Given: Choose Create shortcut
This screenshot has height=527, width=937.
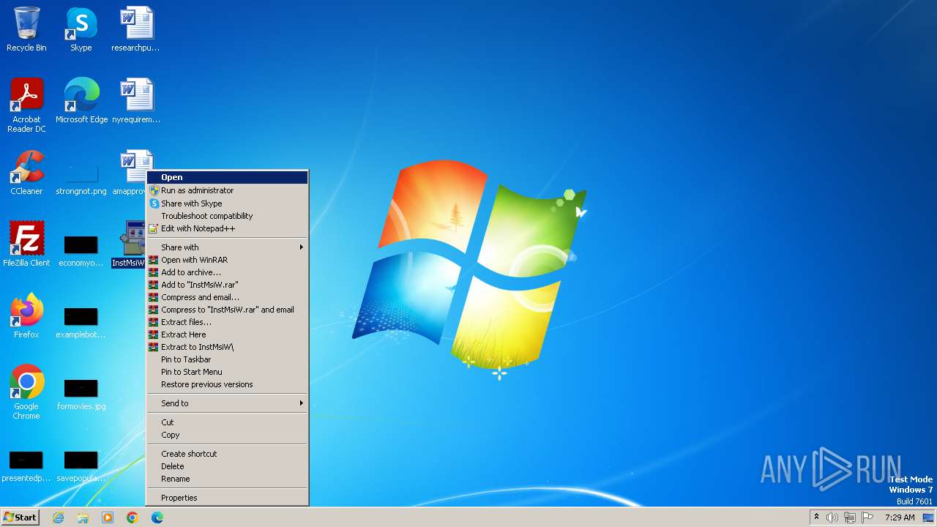Looking at the screenshot, I should tap(227, 454).
